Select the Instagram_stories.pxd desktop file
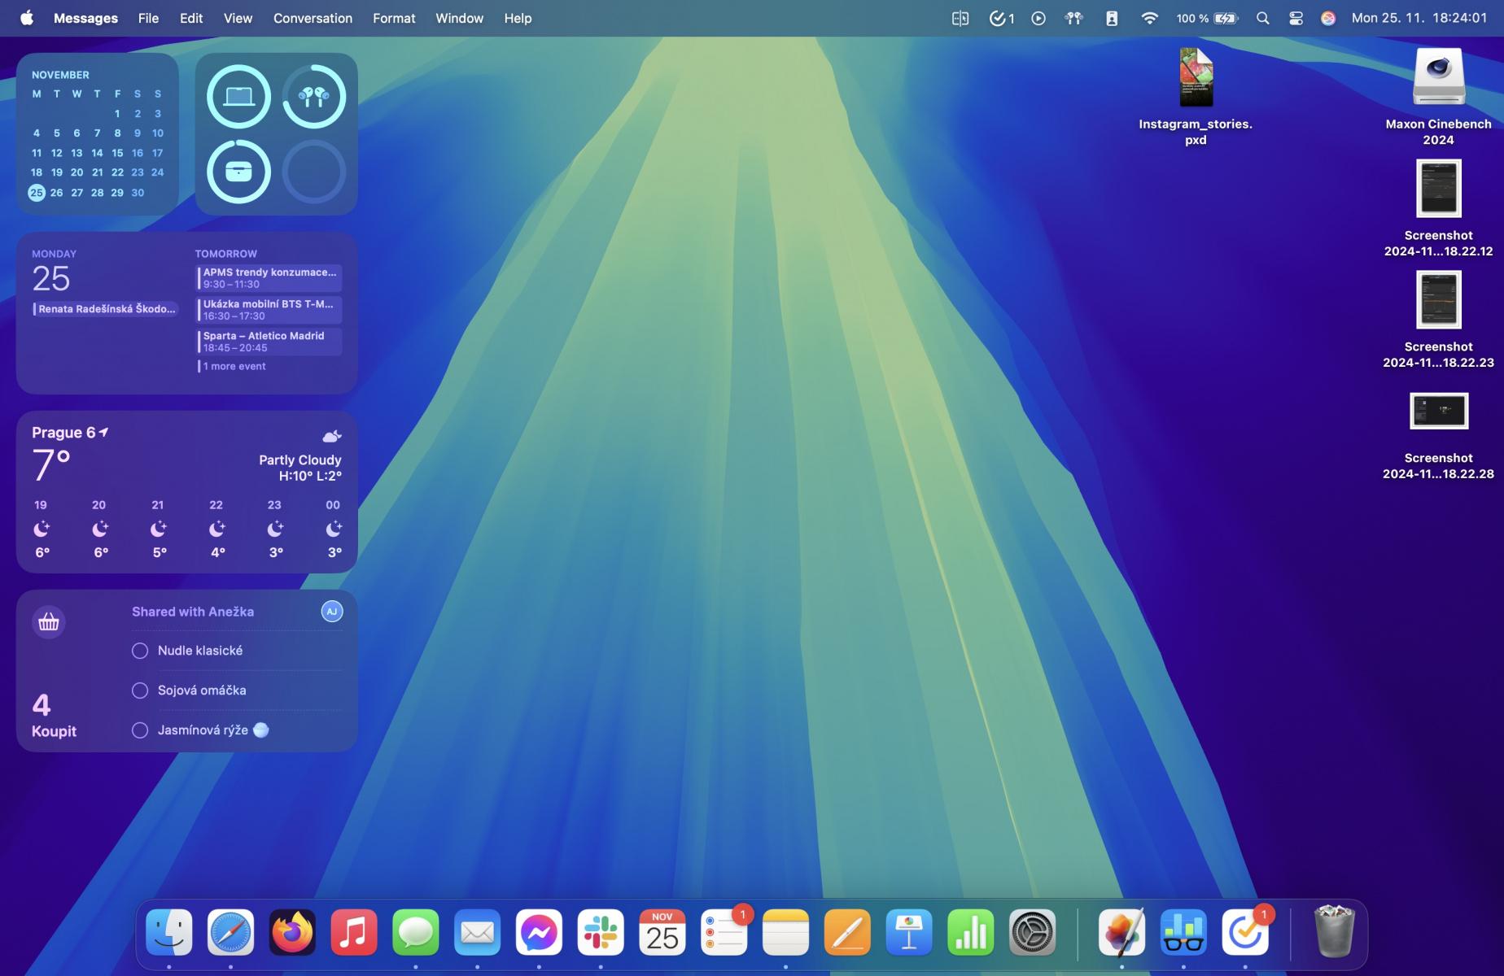The height and width of the screenshot is (976, 1504). pos(1196,78)
